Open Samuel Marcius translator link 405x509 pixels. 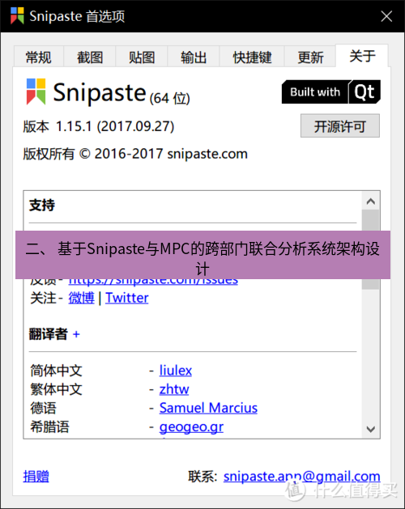(x=208, y=408)
